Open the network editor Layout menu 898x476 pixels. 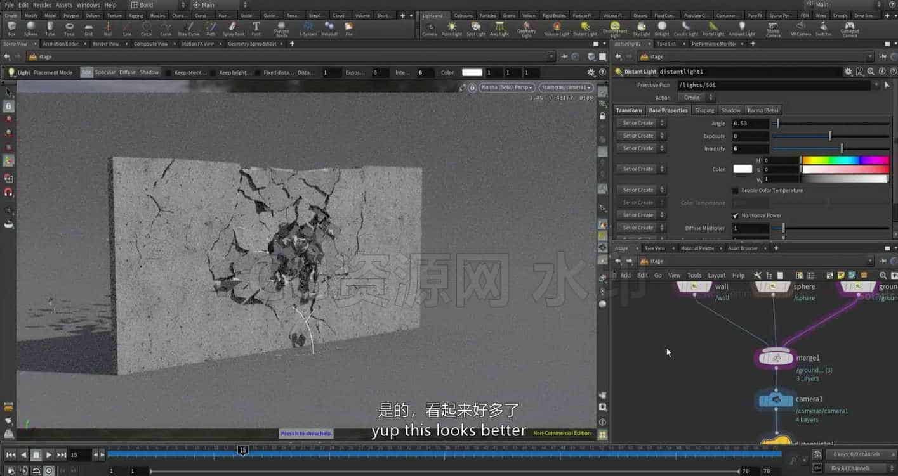point(716,275)
